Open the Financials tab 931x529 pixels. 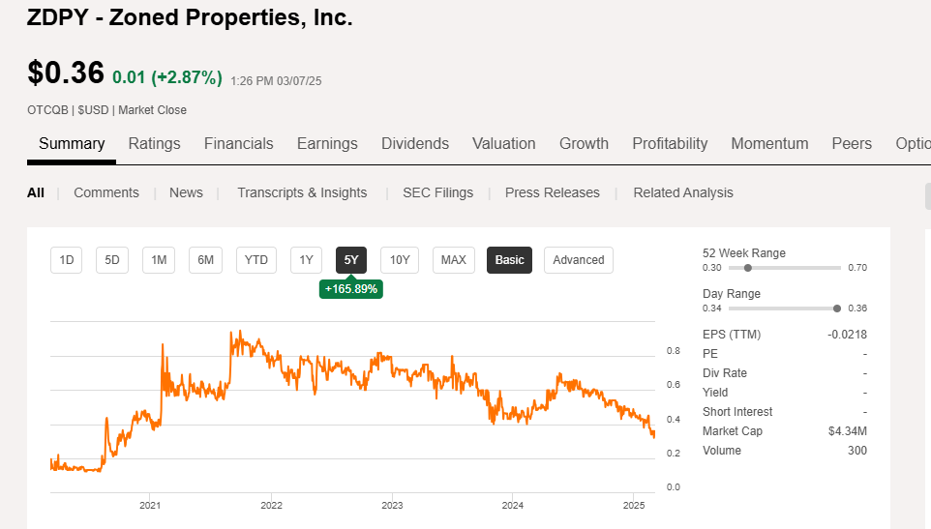(238, 143)
